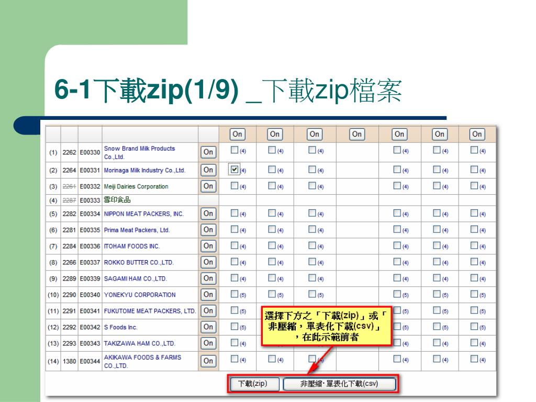Image resolution: width=536 pixels, height=402 pixels.
Task: Open Snow Brand Milk Products Co.,Ltd. link
Action: pos(139,153)
